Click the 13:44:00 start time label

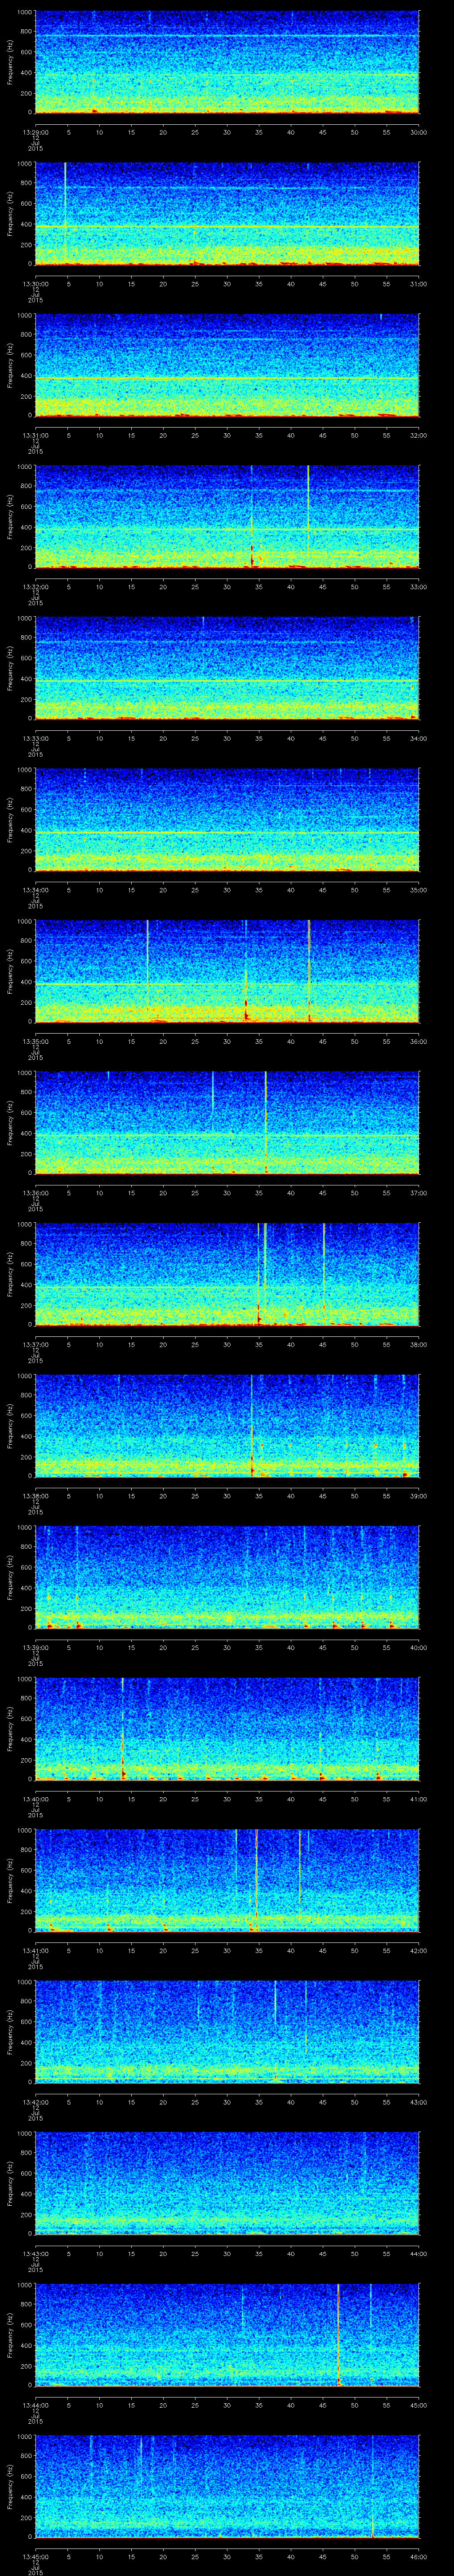[35, 2404]
